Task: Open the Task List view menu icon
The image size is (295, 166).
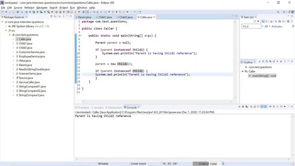Action: [292, 22]
